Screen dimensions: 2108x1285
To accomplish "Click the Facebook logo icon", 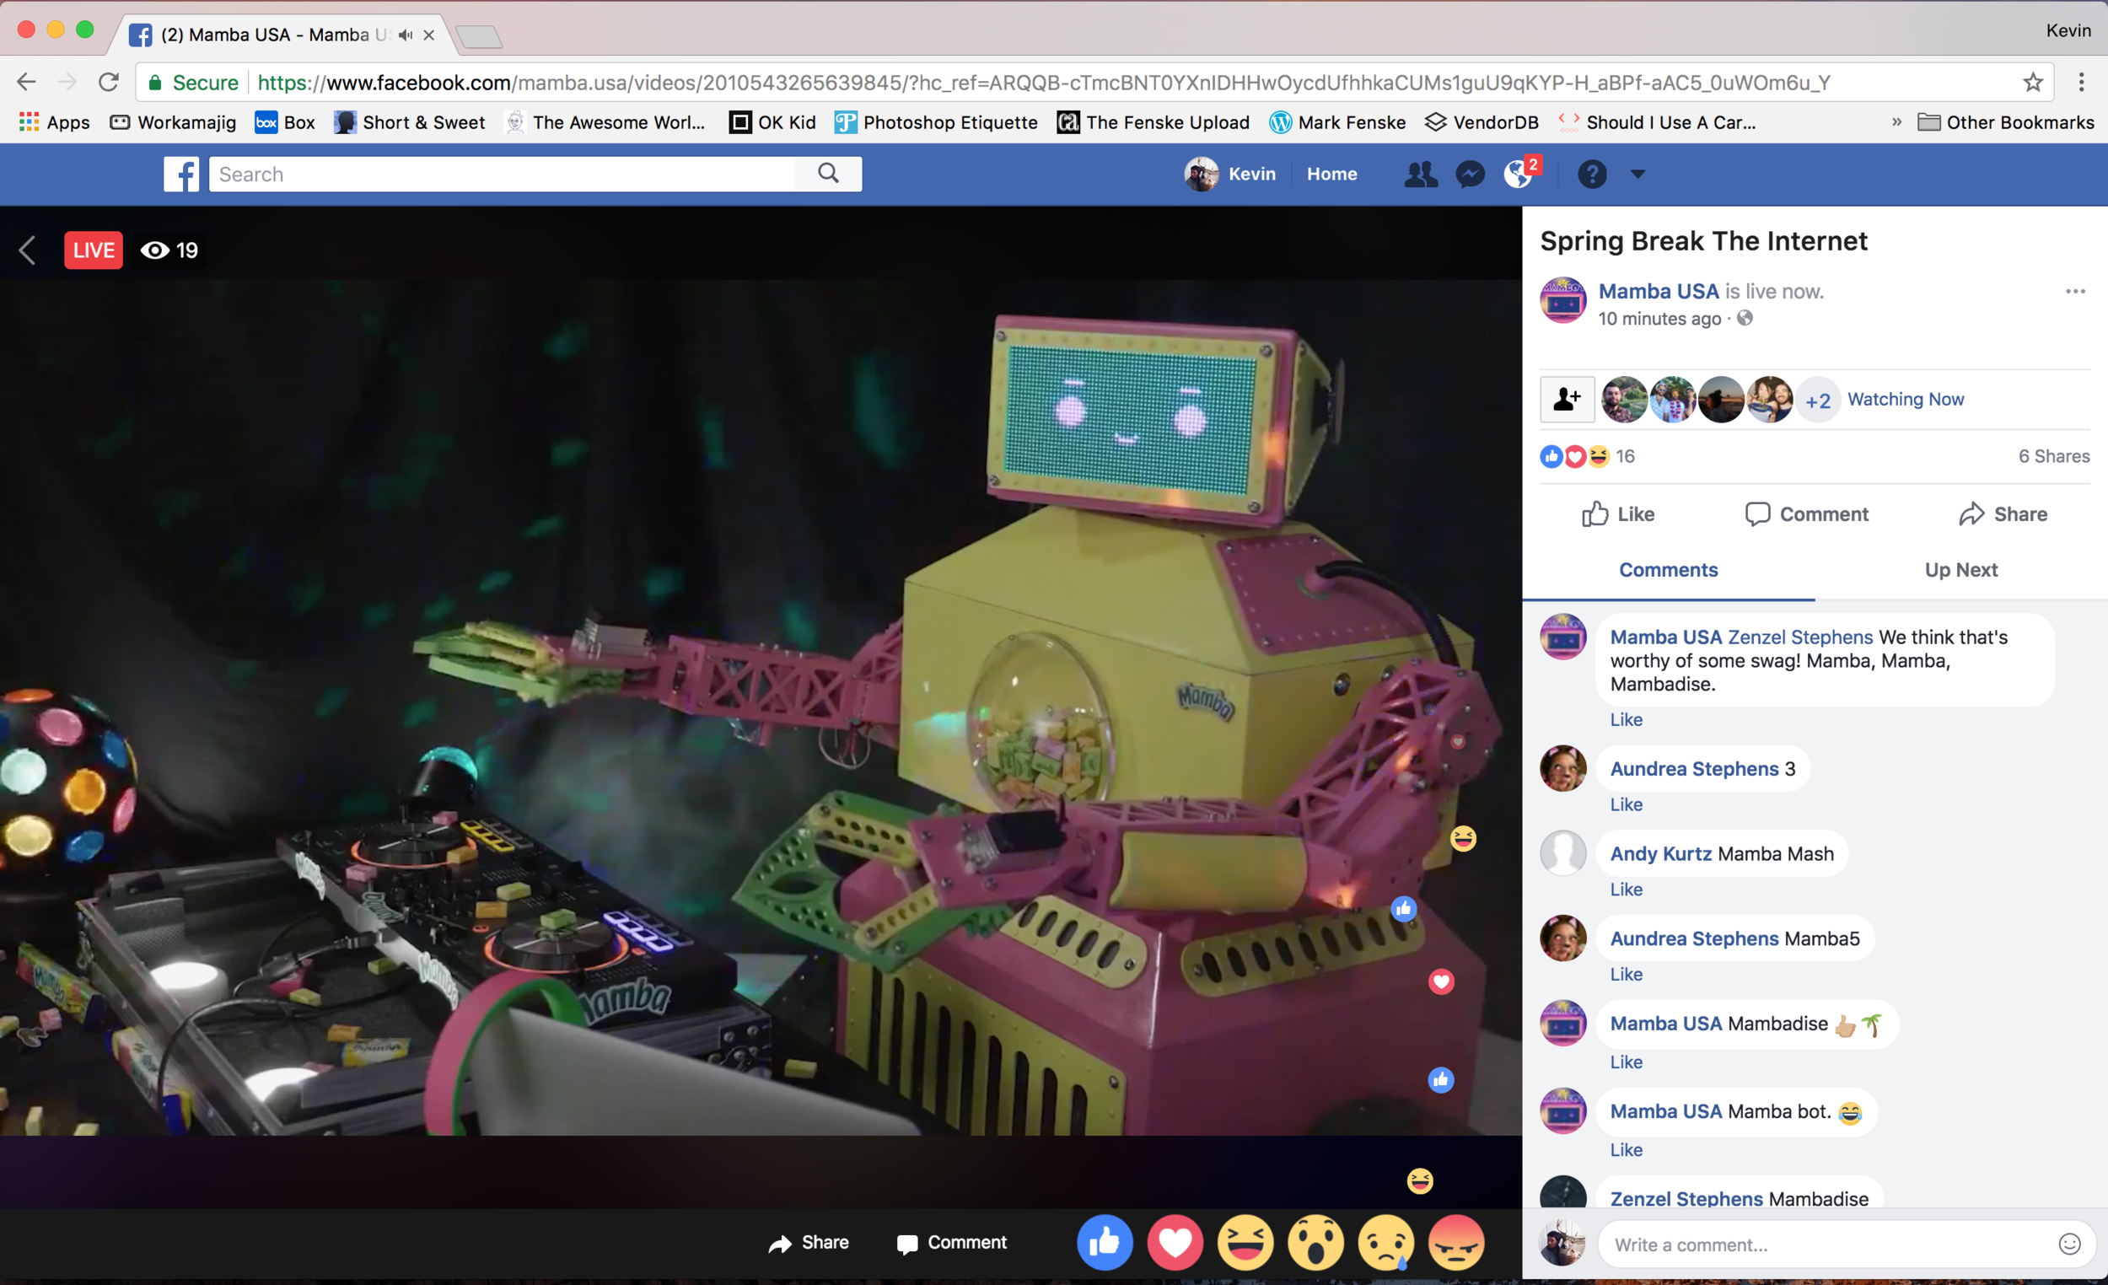I will [x=181, y=174].
